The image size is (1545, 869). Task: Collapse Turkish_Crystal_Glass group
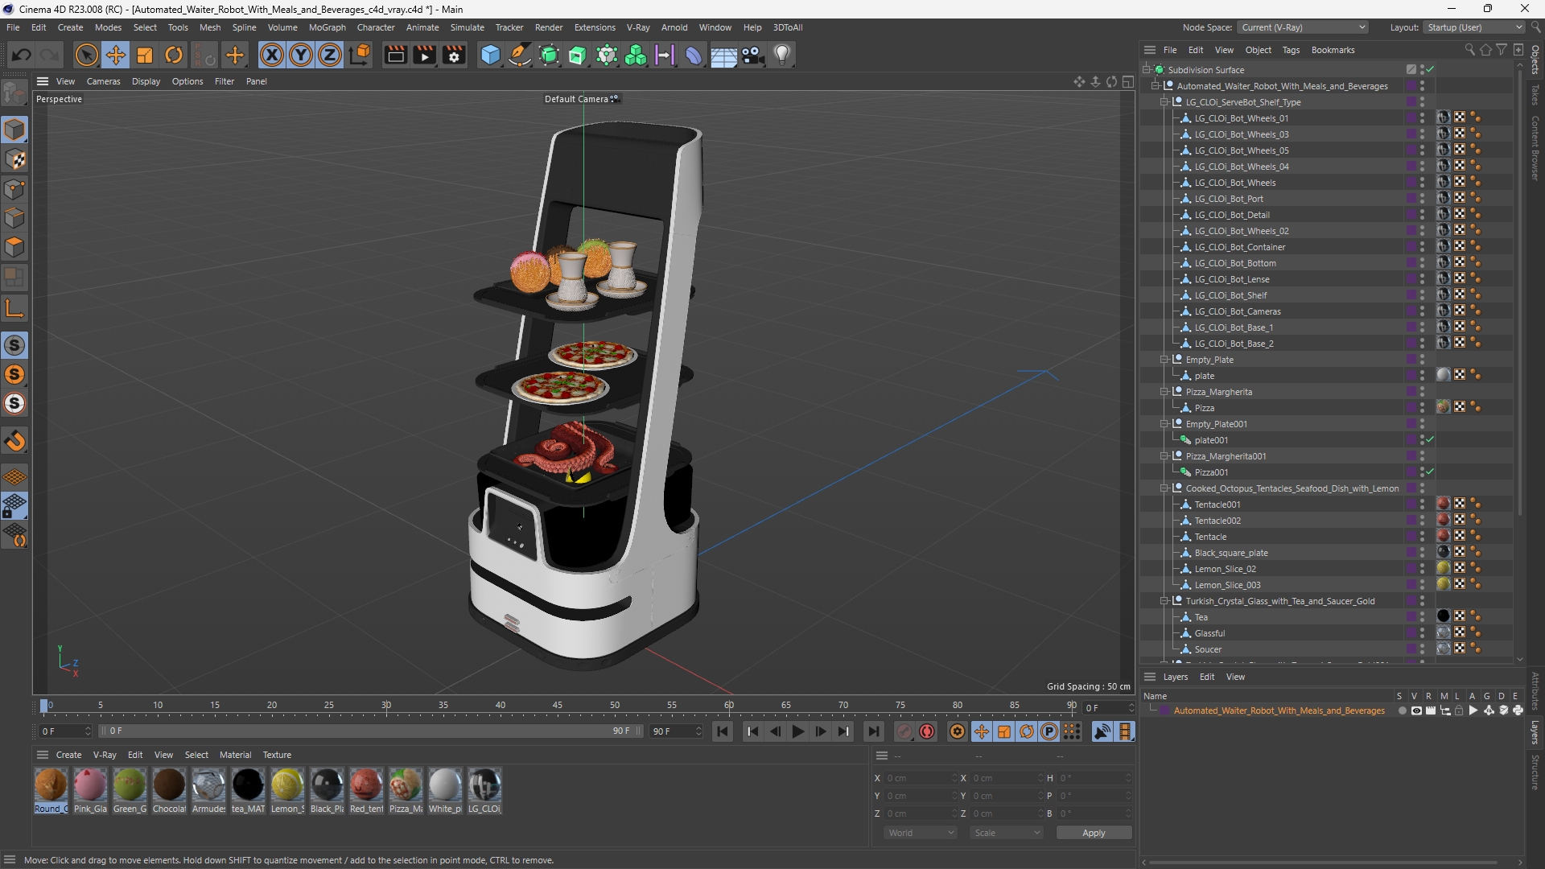pos(1164,601)
